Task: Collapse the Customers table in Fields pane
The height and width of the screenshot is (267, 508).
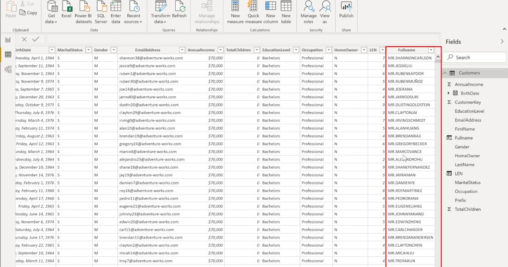Action: point(444,72)
